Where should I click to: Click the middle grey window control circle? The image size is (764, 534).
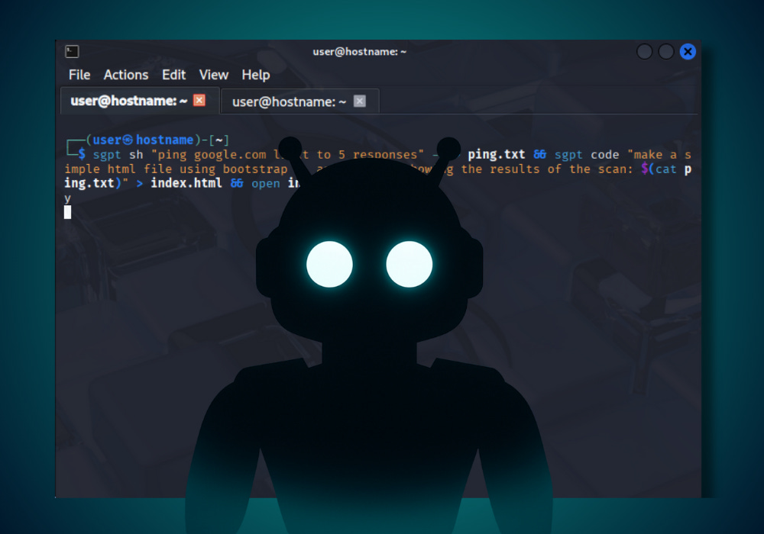point(665,51)
